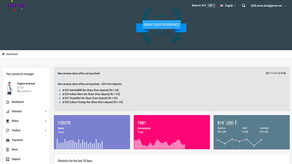
Task: Click the id 527 ChudoSlot line
Action: tap(90, 98)
